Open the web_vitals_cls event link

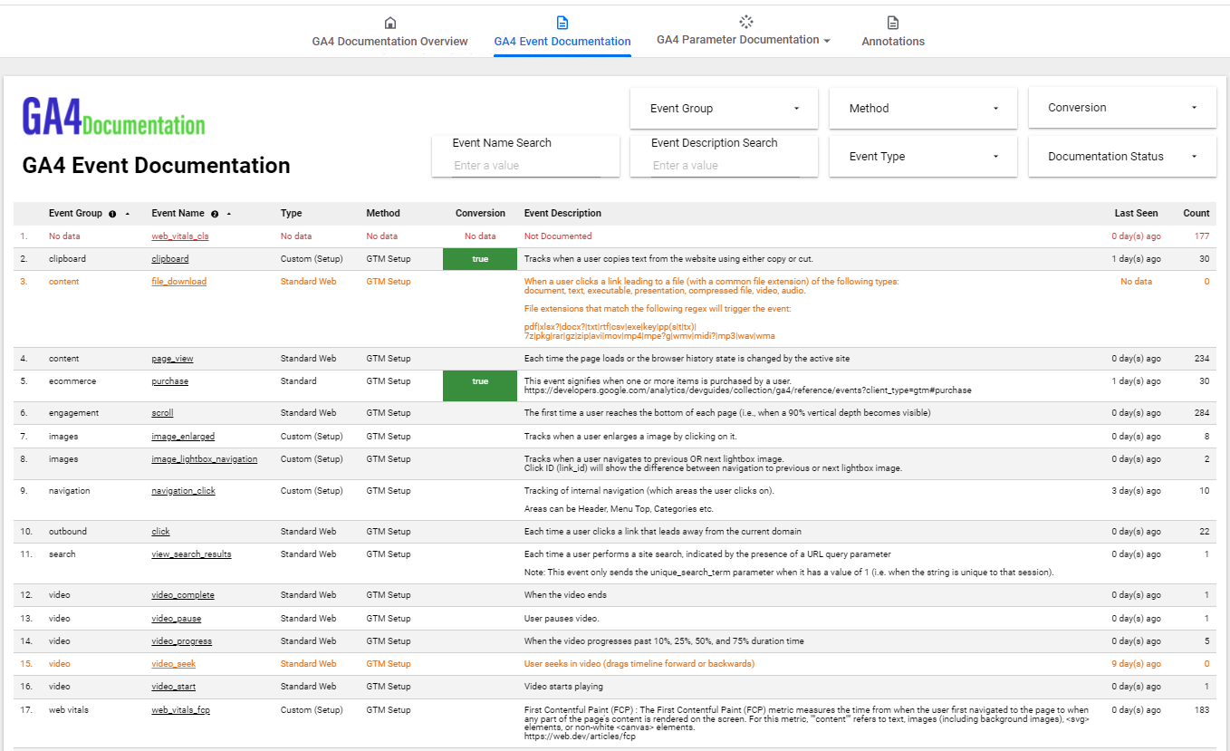coord(179,236)
